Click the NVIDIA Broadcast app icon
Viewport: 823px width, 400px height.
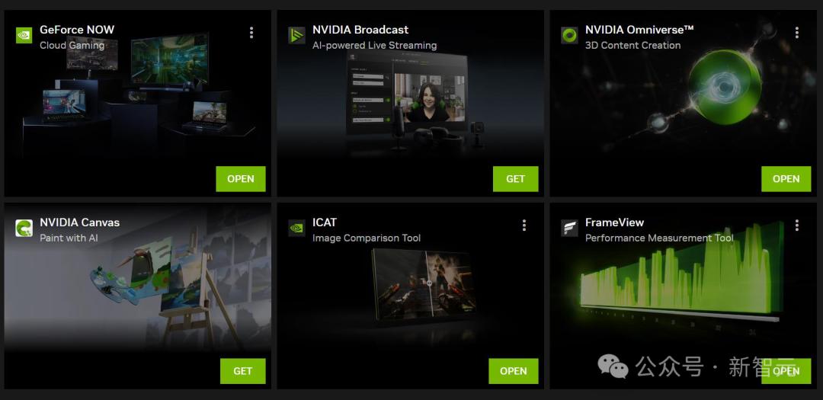pos(296,35)
